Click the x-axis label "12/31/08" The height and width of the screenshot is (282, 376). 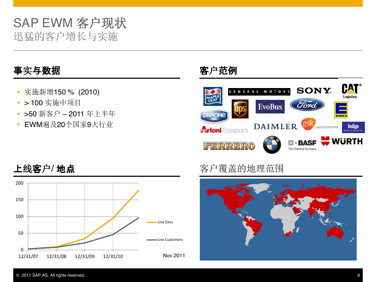(57, 256)
